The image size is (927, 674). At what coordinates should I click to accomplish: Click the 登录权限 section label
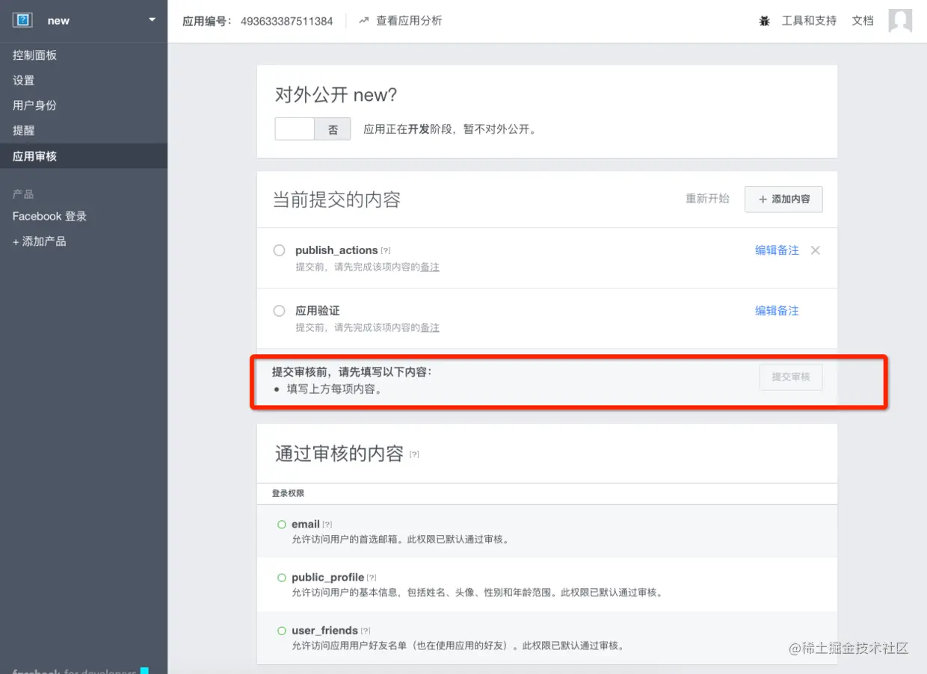[288, 493]
